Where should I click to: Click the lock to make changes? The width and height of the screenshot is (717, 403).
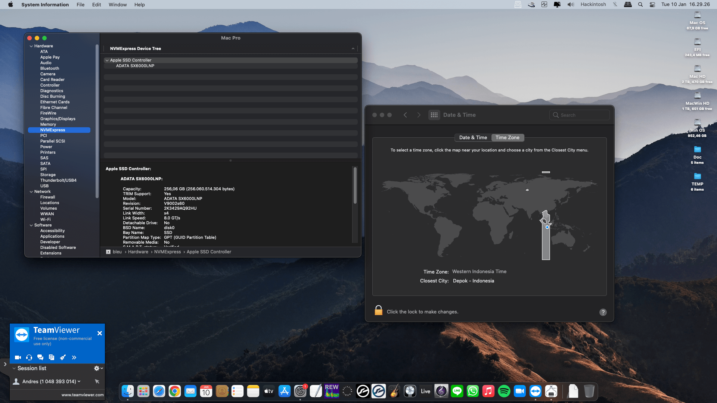click(x=378, y=311)
